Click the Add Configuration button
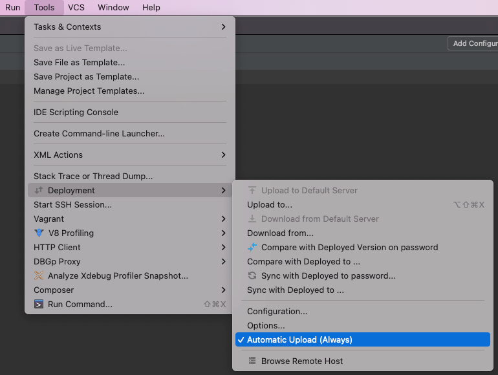Screen dimensions: 498x375 coord(474,43)
